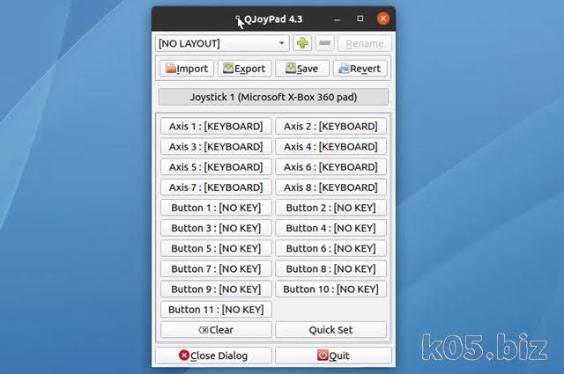Clear all joystick mappings
The height and width of the screenshot is (374, 564).
click(216, 330)
